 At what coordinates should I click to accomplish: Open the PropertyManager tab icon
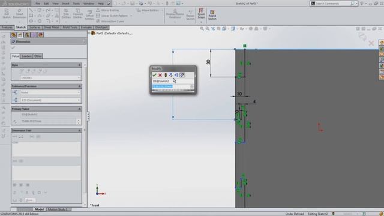tap(20, 35)
